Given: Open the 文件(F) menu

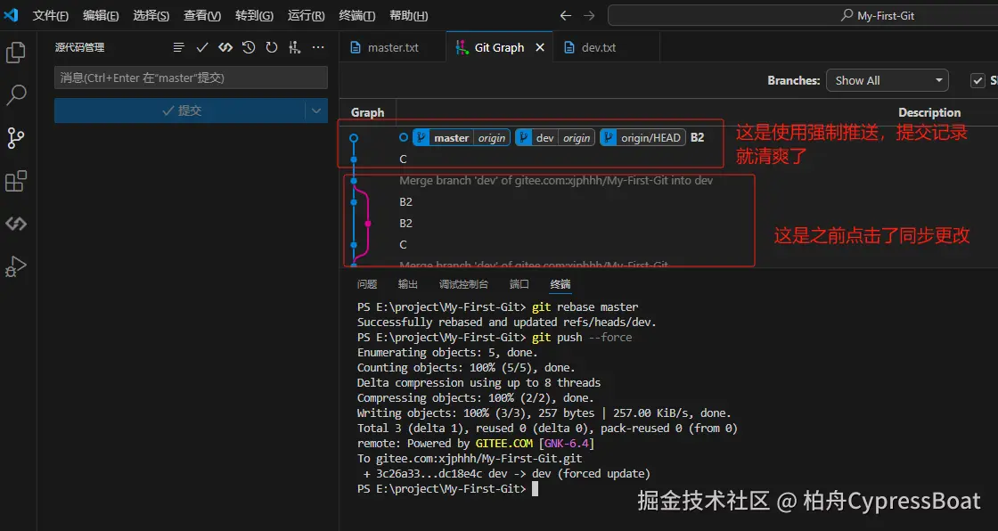Looking at the screenshot, I should click(50, 15).
